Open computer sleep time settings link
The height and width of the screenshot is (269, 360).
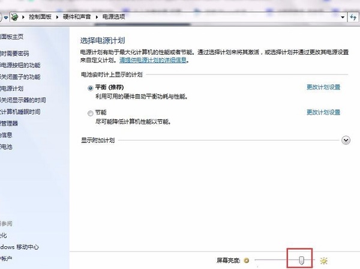(21, 112)
